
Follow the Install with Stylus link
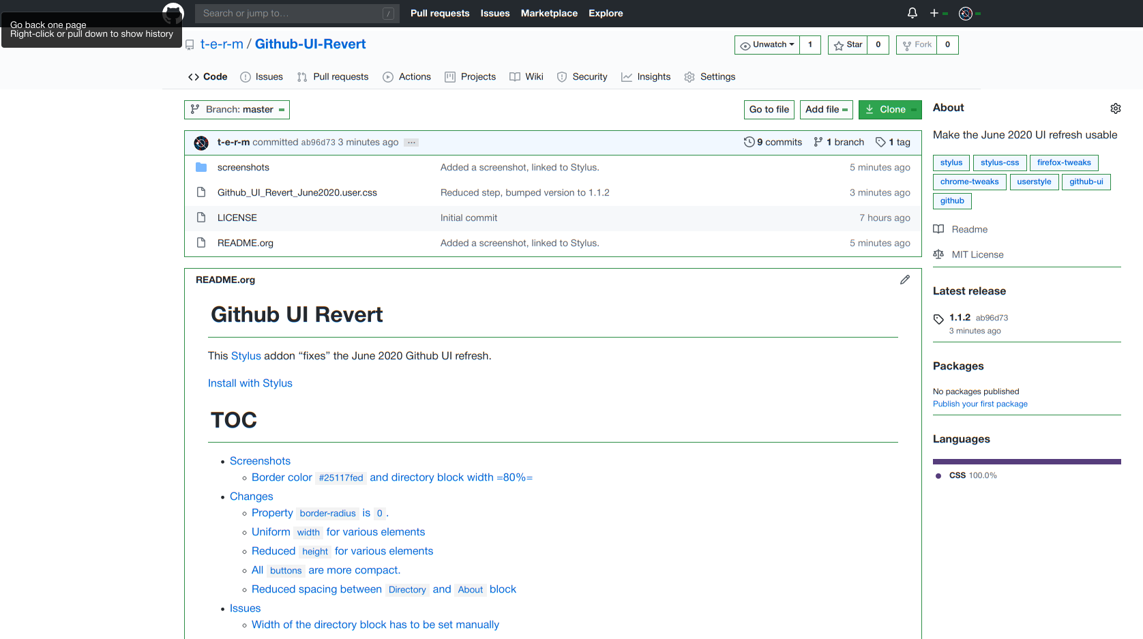coord(250,384)
